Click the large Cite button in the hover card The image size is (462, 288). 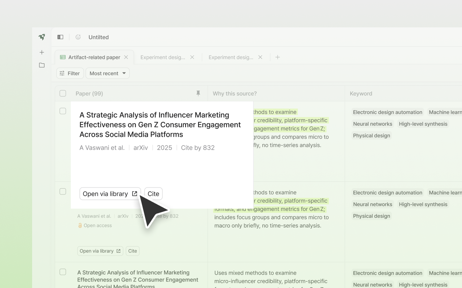(153, 194)
